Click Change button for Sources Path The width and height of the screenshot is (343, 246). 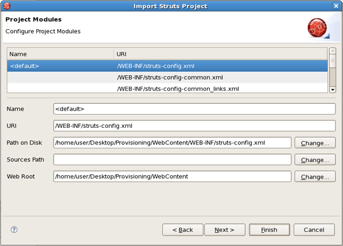point(315,160)
